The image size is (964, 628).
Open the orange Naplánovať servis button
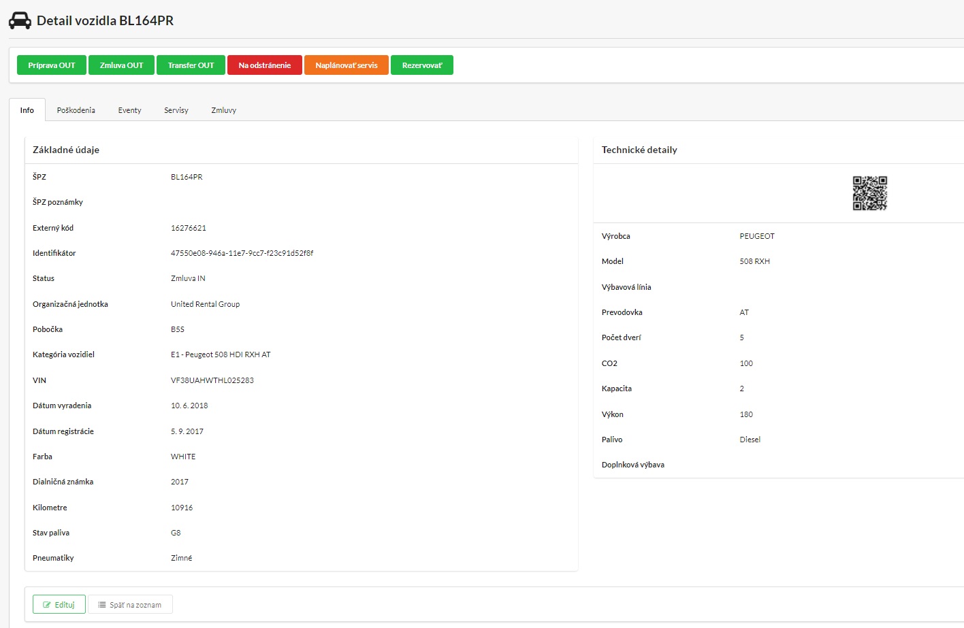coord(346,65)
